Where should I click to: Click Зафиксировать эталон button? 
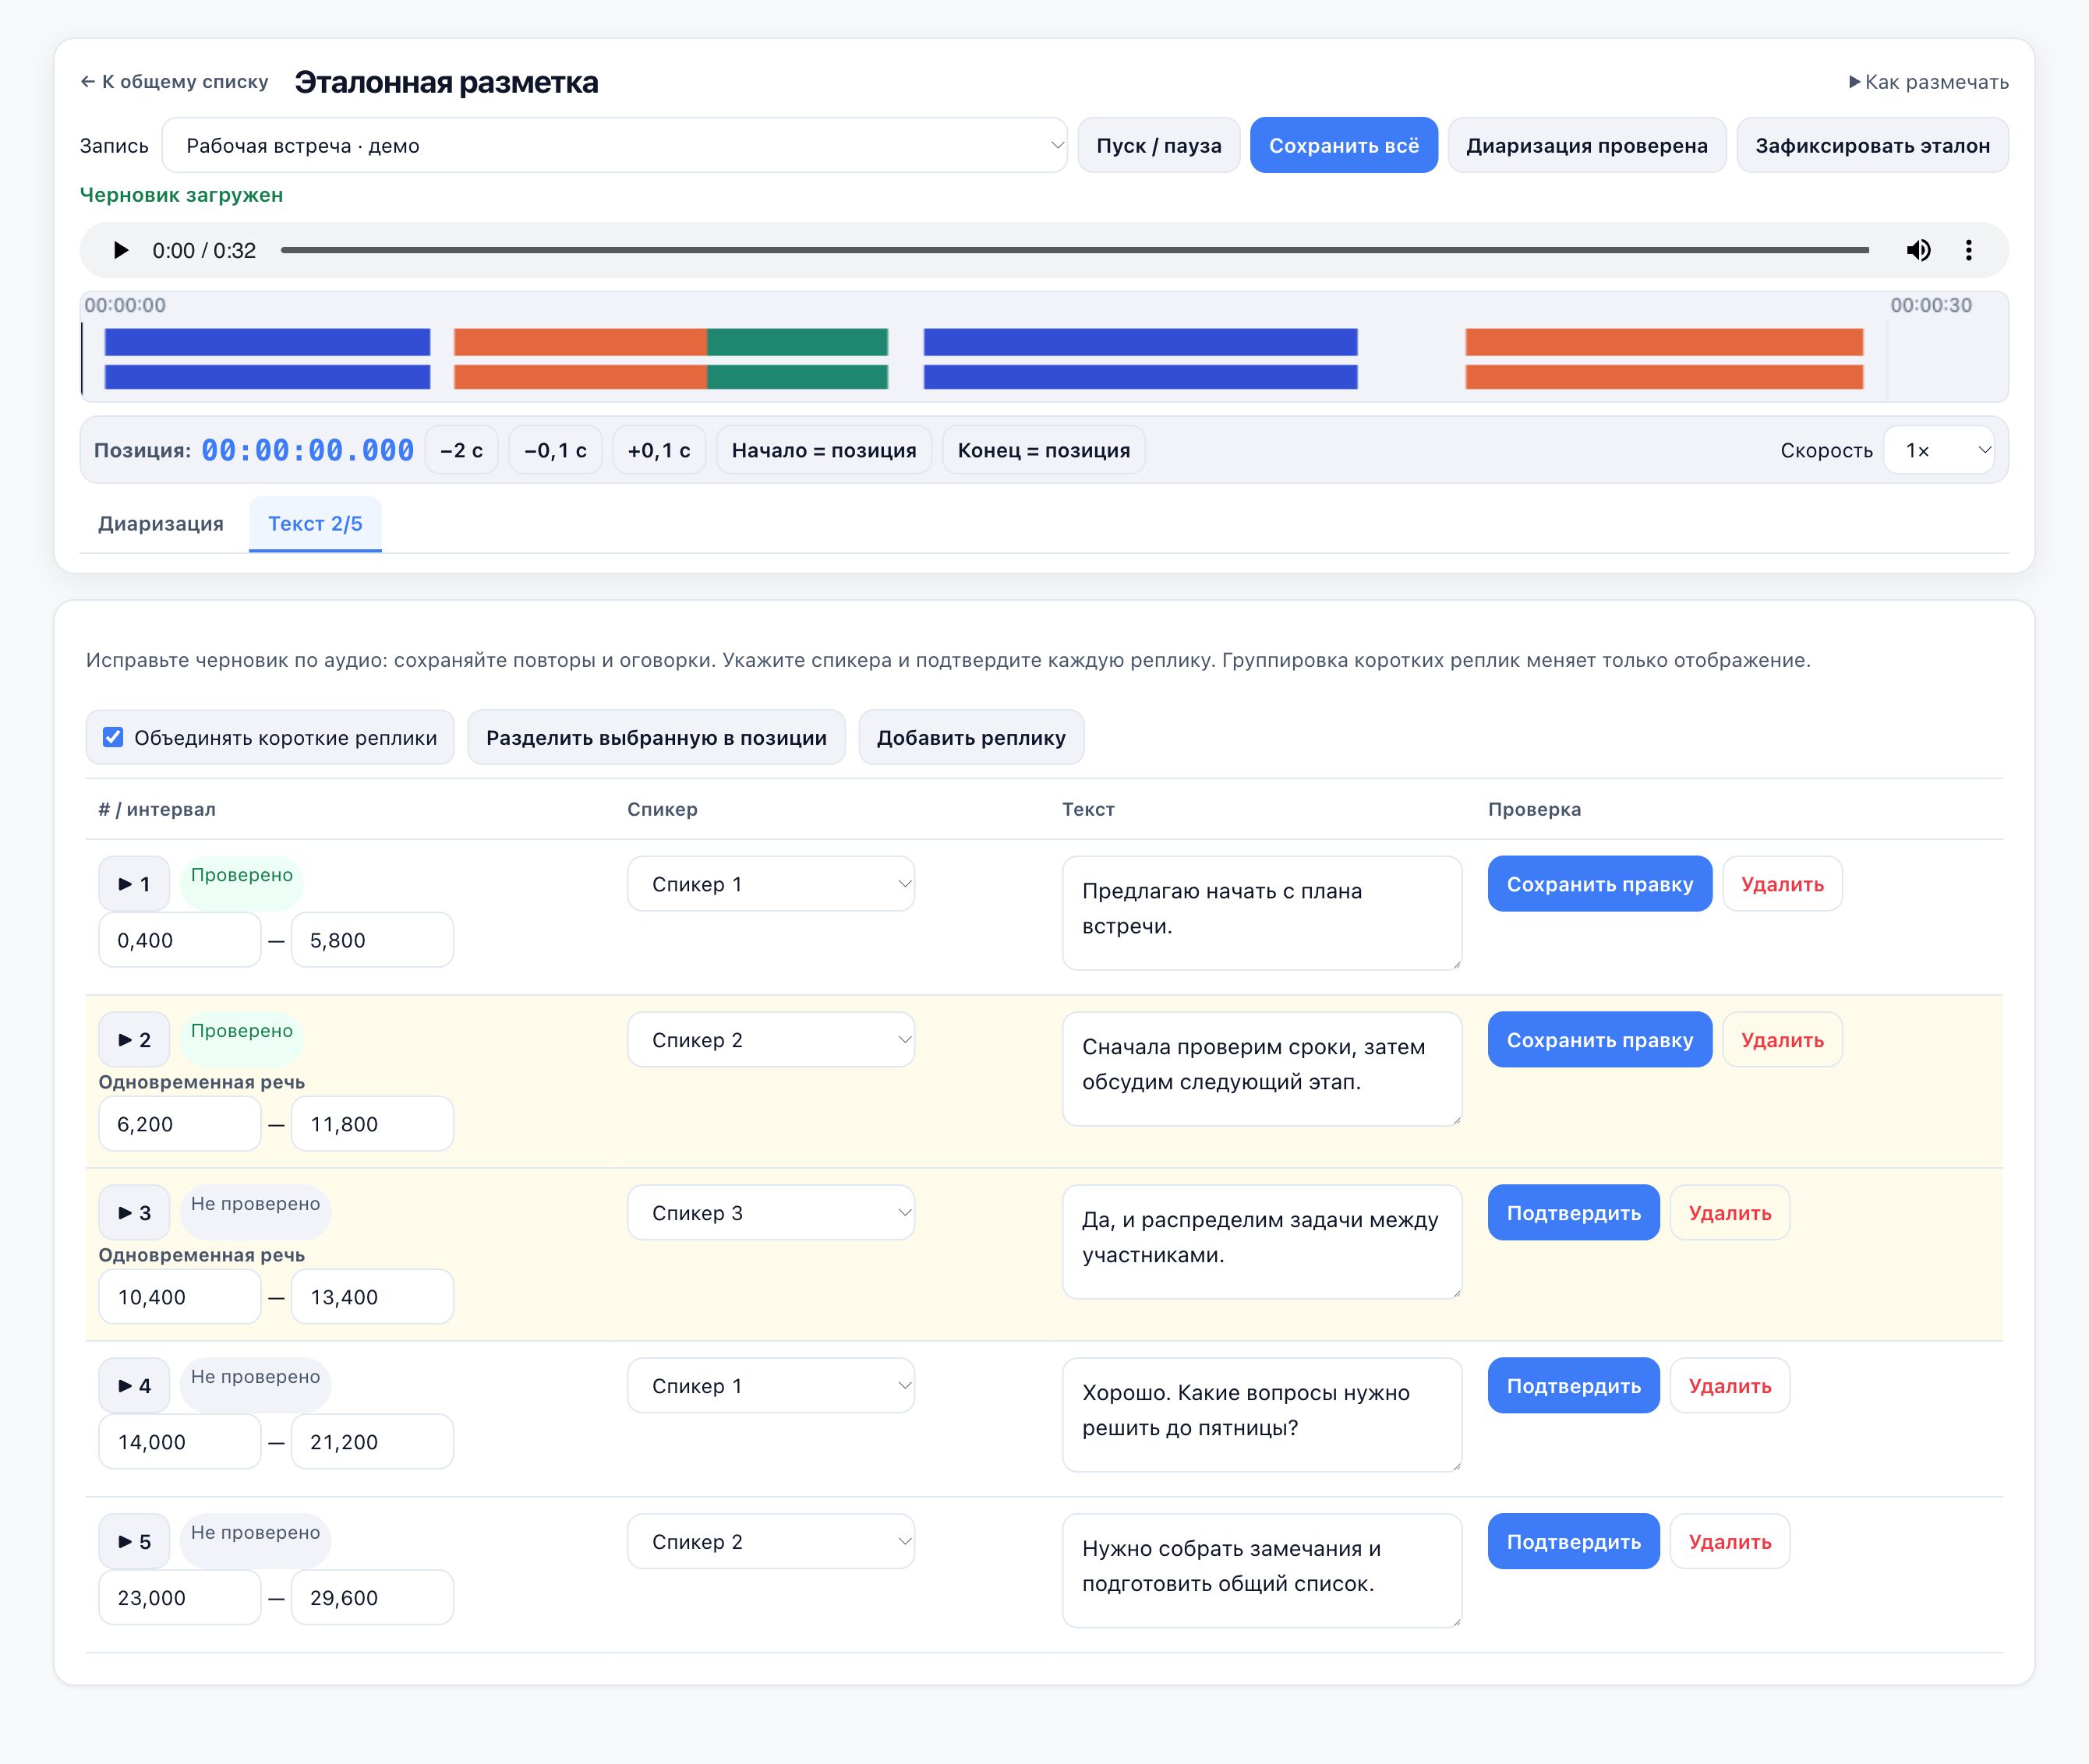1872,145
